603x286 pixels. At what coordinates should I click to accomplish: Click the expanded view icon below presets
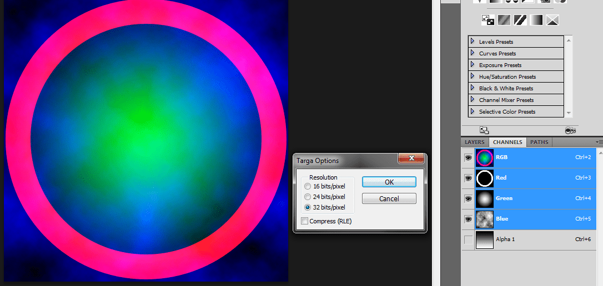[x=484, y=130]
